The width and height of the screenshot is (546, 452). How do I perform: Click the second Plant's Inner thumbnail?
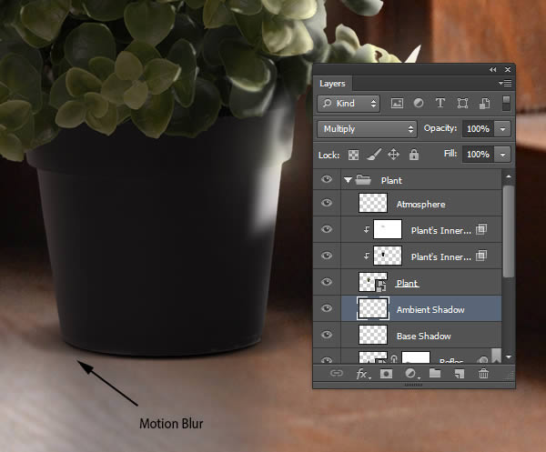(x=388, y=256)
